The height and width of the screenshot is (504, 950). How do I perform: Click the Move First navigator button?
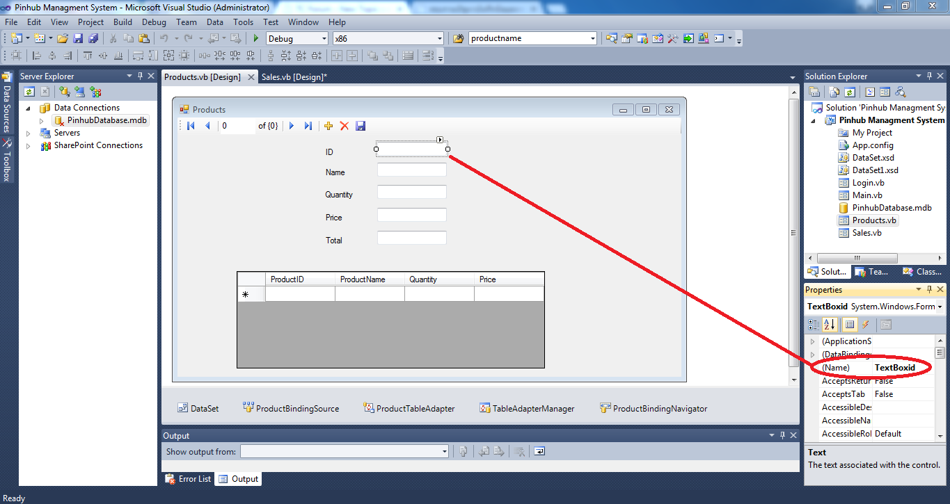pos(191,126)
